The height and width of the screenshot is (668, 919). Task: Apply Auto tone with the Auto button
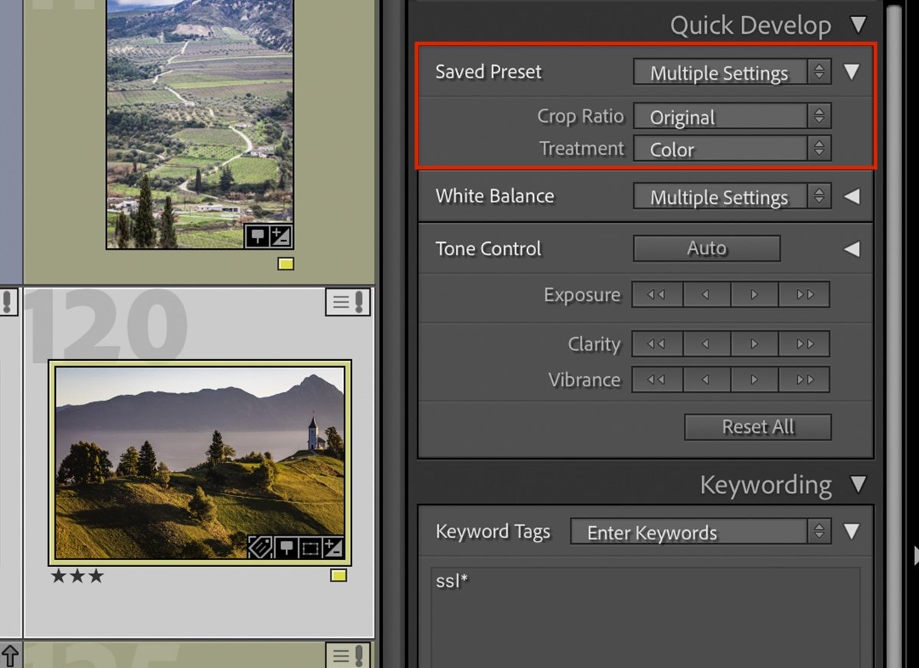point(705,247)
